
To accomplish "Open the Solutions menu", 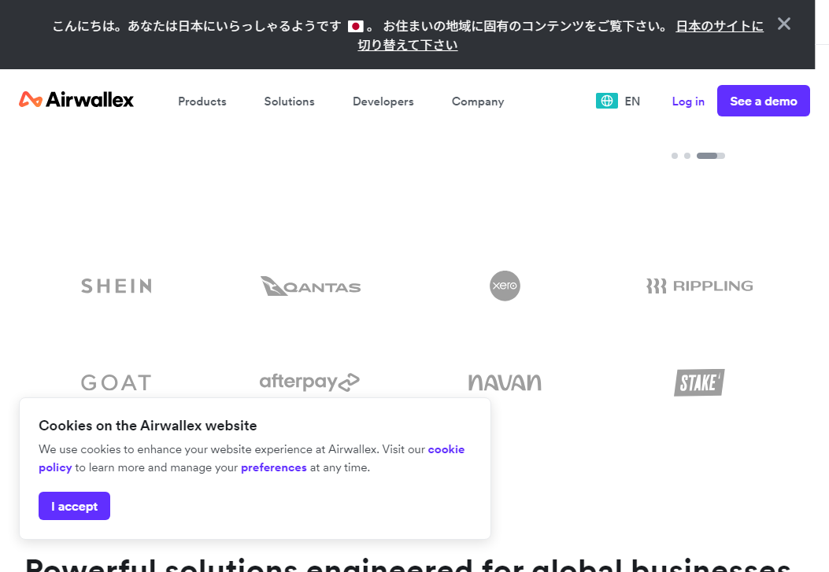I will click(x=289, y=101).
